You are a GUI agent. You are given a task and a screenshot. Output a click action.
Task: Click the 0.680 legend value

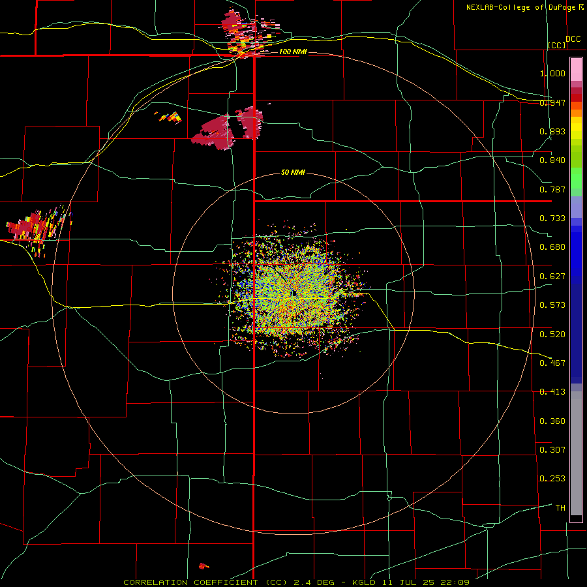click(552, 247)
